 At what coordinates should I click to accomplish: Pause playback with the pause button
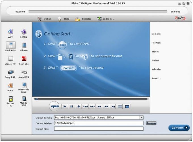pyautogui.click(x=72, y=106)
